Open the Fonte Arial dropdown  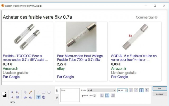point(101,90)
